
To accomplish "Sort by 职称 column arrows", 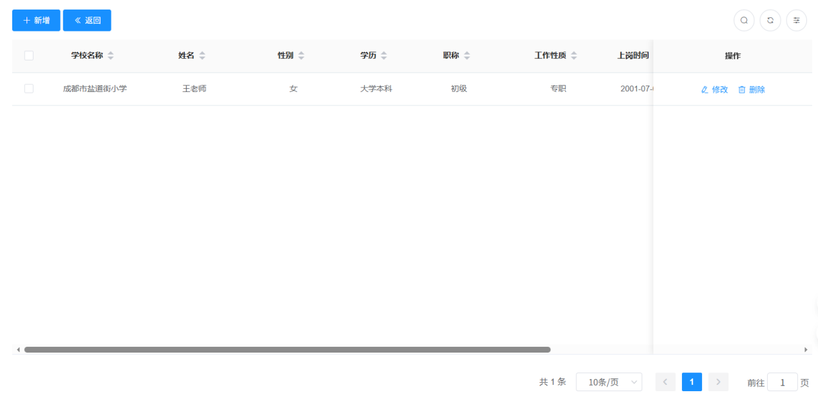I will (467, 56).
